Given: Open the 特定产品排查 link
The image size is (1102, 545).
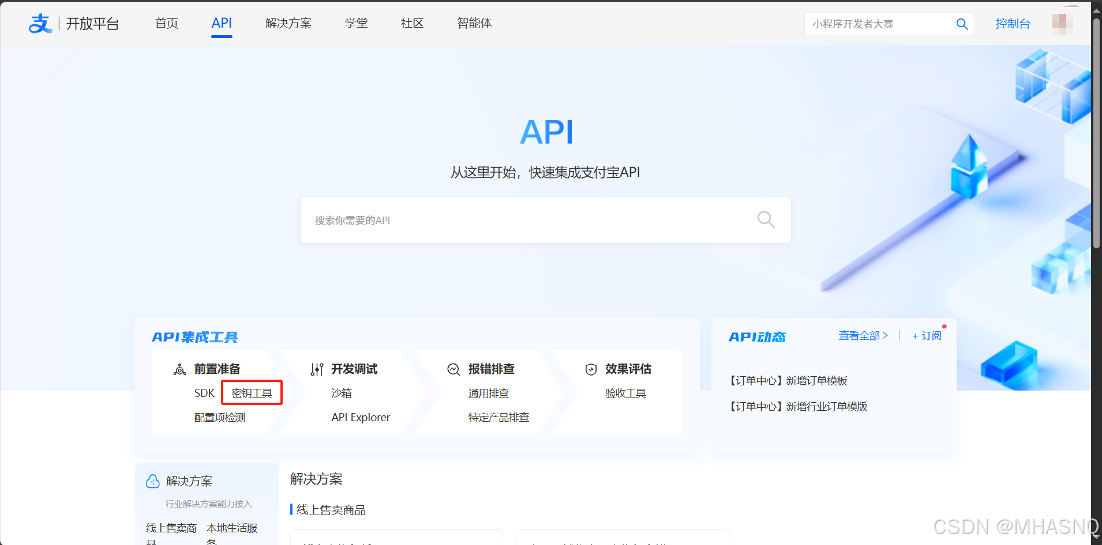Looking at the screenshot, I should tap(498, 417).
